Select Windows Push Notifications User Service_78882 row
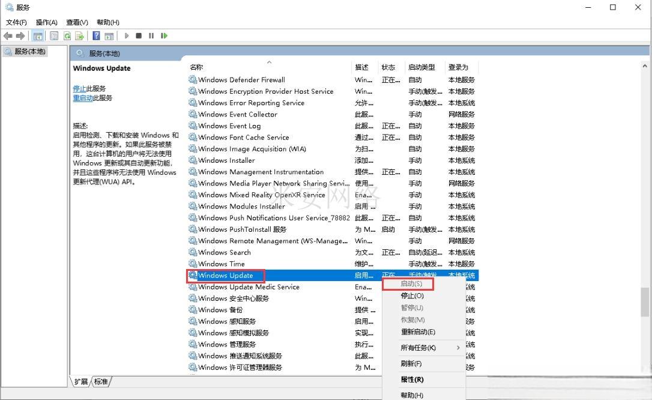This screenshot has width=652, height=400. tap(333, 218)
